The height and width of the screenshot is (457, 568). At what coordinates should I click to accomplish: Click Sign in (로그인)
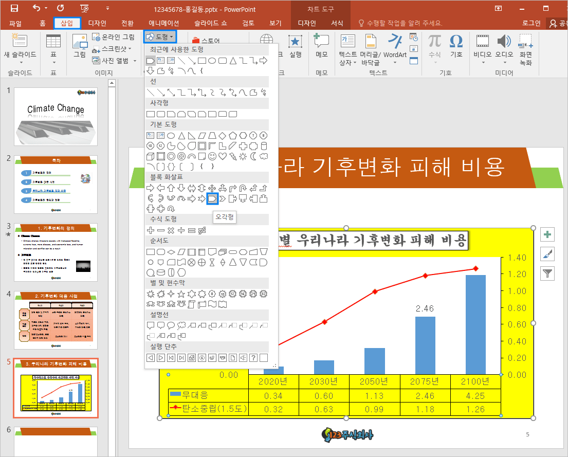(x=532, y=23)
